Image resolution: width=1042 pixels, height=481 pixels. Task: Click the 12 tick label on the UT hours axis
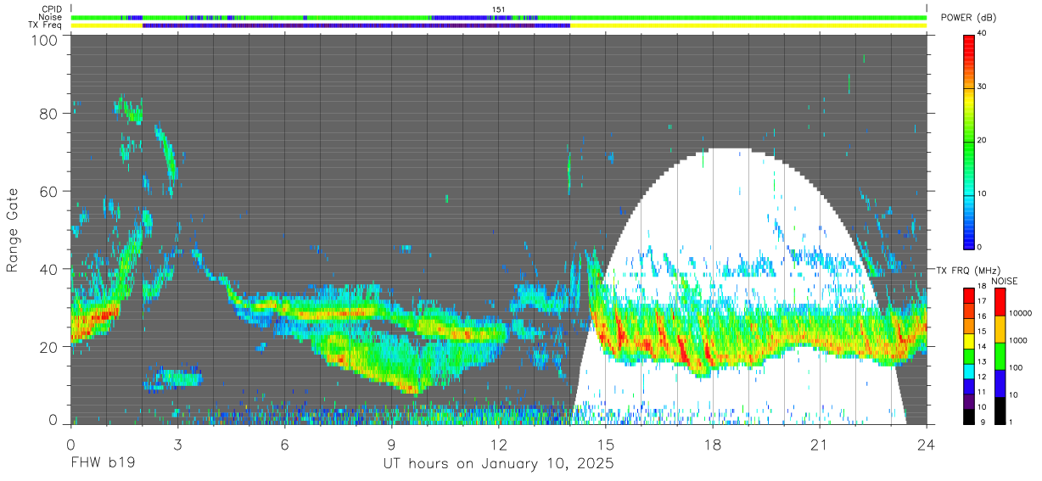point(498,445)
